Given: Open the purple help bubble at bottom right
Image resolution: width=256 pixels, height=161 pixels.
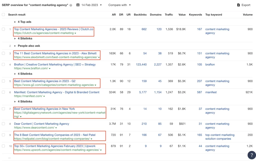Looking at the screenshot, I should pos(251,155).
